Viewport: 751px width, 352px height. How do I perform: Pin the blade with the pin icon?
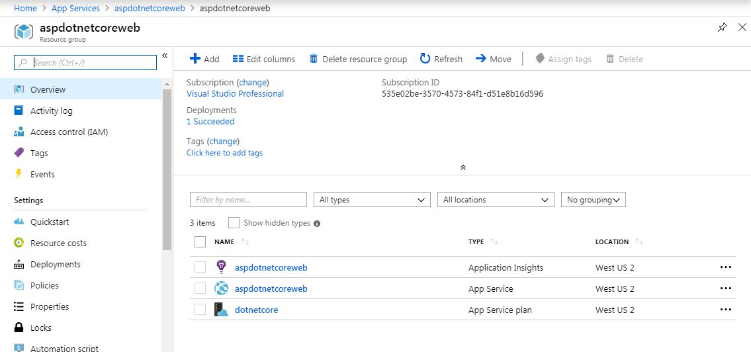[x=723, y=28]
